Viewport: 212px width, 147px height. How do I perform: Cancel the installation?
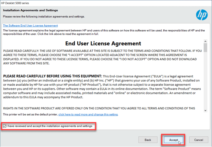tap(199, 140)
